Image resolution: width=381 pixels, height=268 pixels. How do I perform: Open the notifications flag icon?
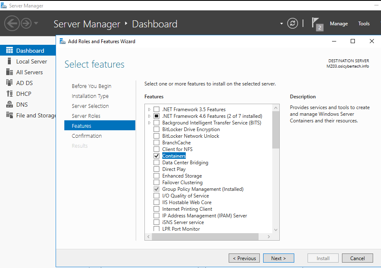coord(317,24)
